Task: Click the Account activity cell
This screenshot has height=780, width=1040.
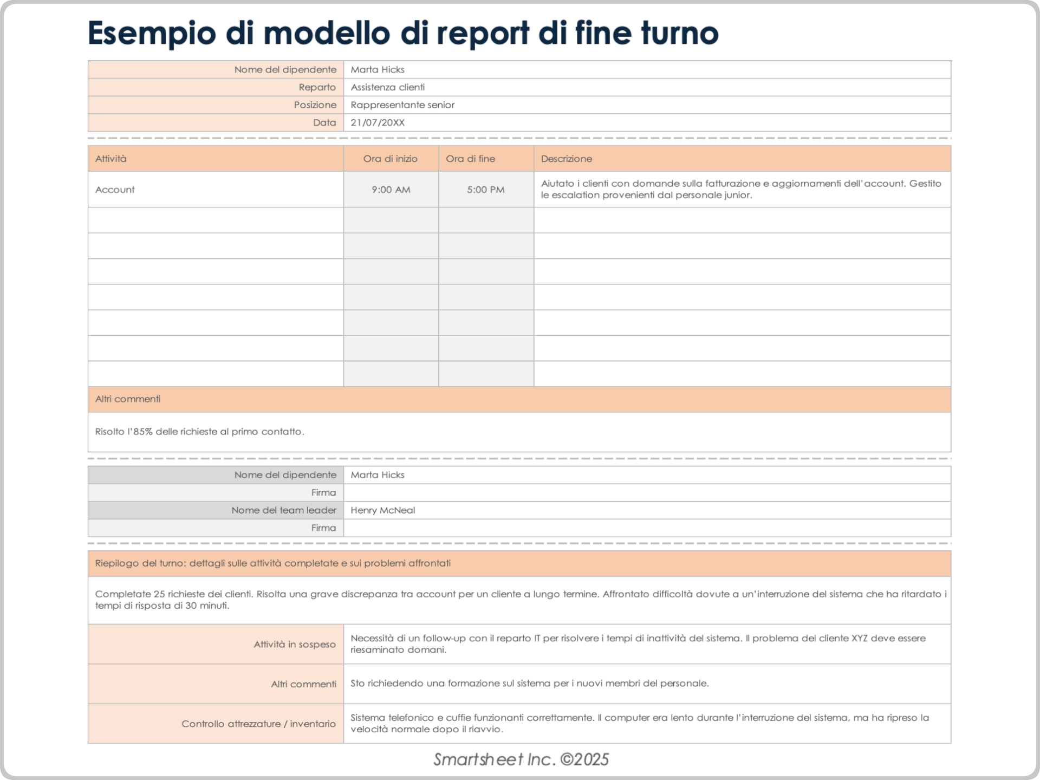Action: pyautogui.click(x=115, y=190)
